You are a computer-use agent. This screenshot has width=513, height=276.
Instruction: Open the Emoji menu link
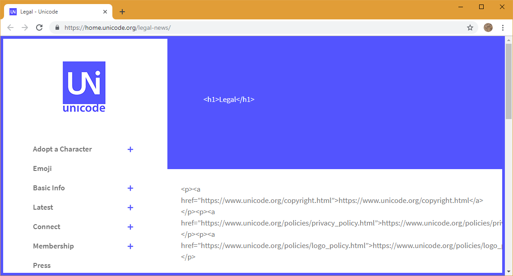click(42, 168)
